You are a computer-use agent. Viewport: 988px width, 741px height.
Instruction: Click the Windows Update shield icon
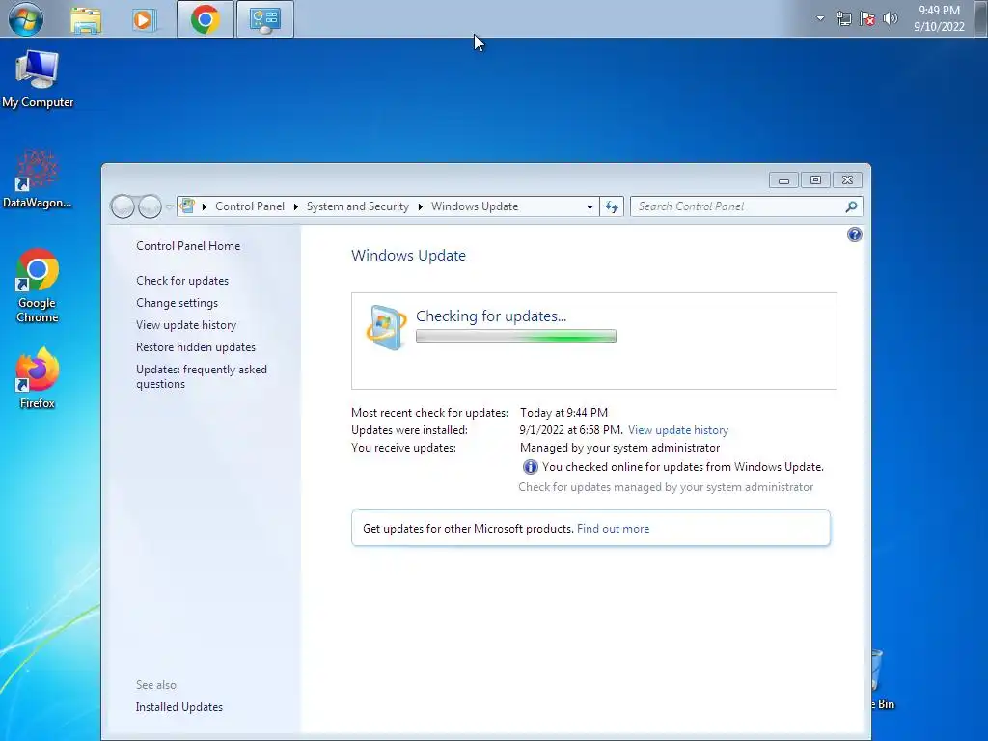386,327
